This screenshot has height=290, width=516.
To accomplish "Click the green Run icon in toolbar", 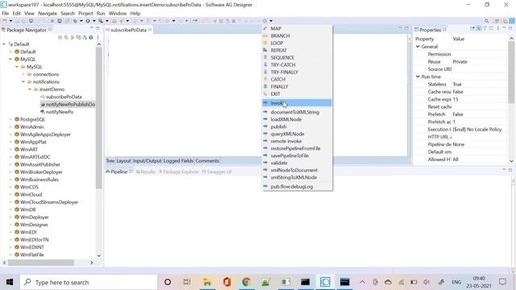I will click(88, 21).
